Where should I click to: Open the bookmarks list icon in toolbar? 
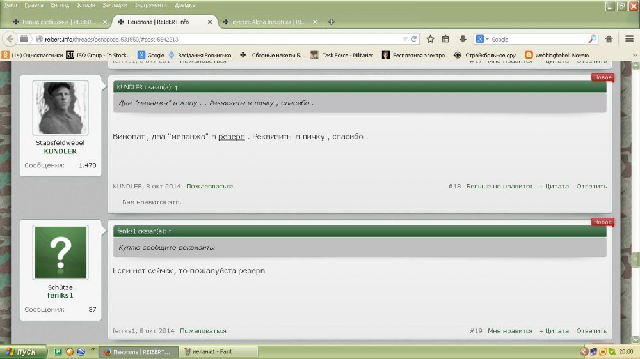446,39
